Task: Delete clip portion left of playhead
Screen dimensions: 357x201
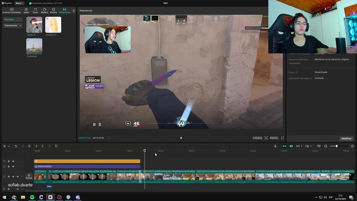Action: [x=36, y=146]
